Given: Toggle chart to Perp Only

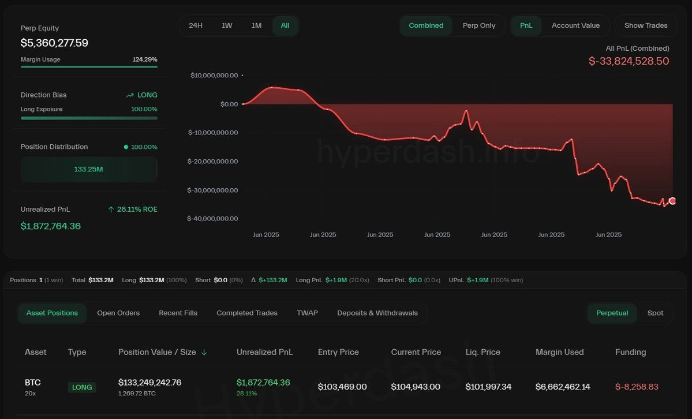Looking at the screenshot, I should pyautogui.click(x=479, y=25).
